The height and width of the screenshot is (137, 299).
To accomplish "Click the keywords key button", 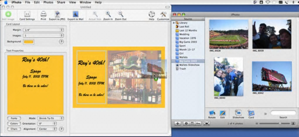I will point(198,124).
